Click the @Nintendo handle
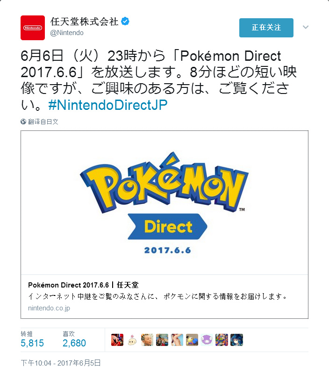The width and height of the screenshot is (329, 374). point(67,33)
